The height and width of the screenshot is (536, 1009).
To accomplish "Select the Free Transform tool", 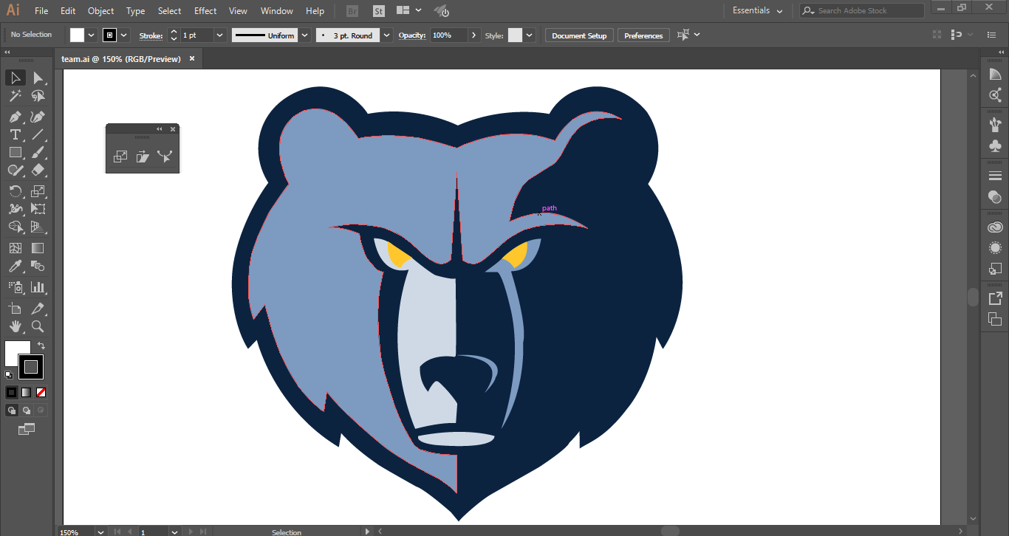I will point(38,209).
